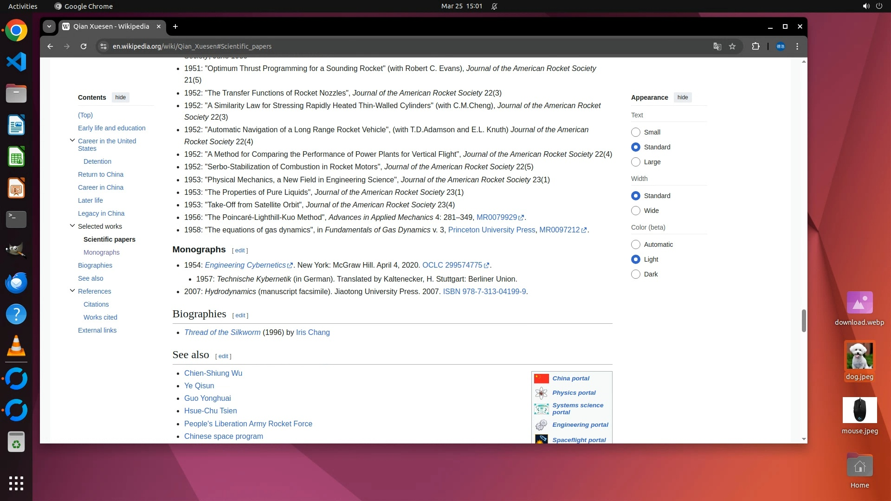The height and width of the screenshot is (501, 891).
Task: Click the page vertical scrollbar thumb
Action: (x=804, y=320)
